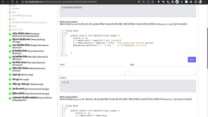Open the For Loop chapter
Image resolution: width=208 pixels, height=117 pixels.
point(20,79)
